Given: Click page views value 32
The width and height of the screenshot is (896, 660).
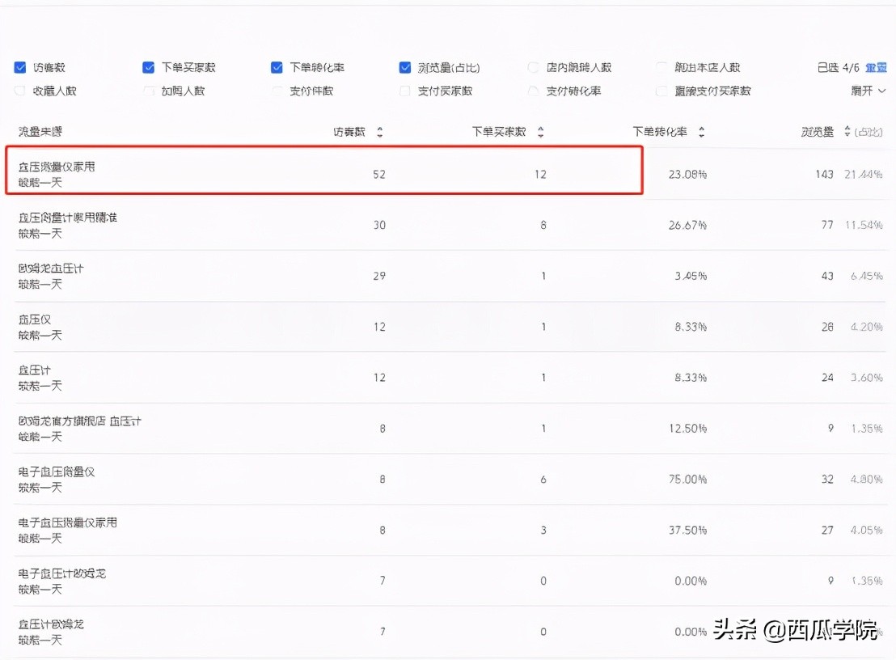Looking at the screenshot, I should click(x=827, y=480).
